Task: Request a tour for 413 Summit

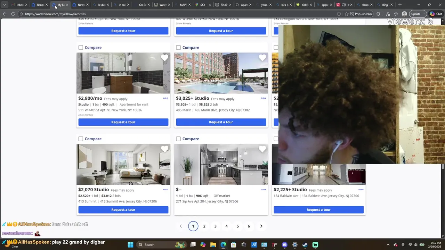Action: pyautogui.click(x=123, y=210)
